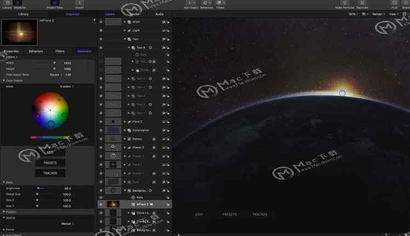Show the HUD via toolbar icon
This screenshot has height=236, width=410.
click(x=394, y=3)
